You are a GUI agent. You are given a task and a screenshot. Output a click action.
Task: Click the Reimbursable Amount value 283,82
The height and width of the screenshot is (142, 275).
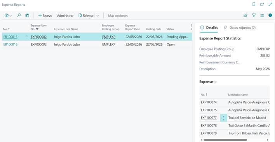point(265,56)
